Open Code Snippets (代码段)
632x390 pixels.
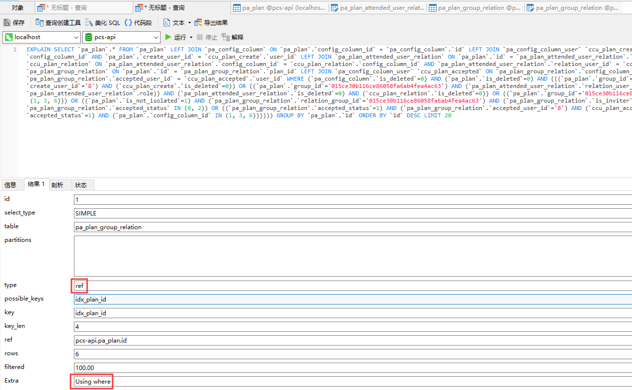coord(139,22)
